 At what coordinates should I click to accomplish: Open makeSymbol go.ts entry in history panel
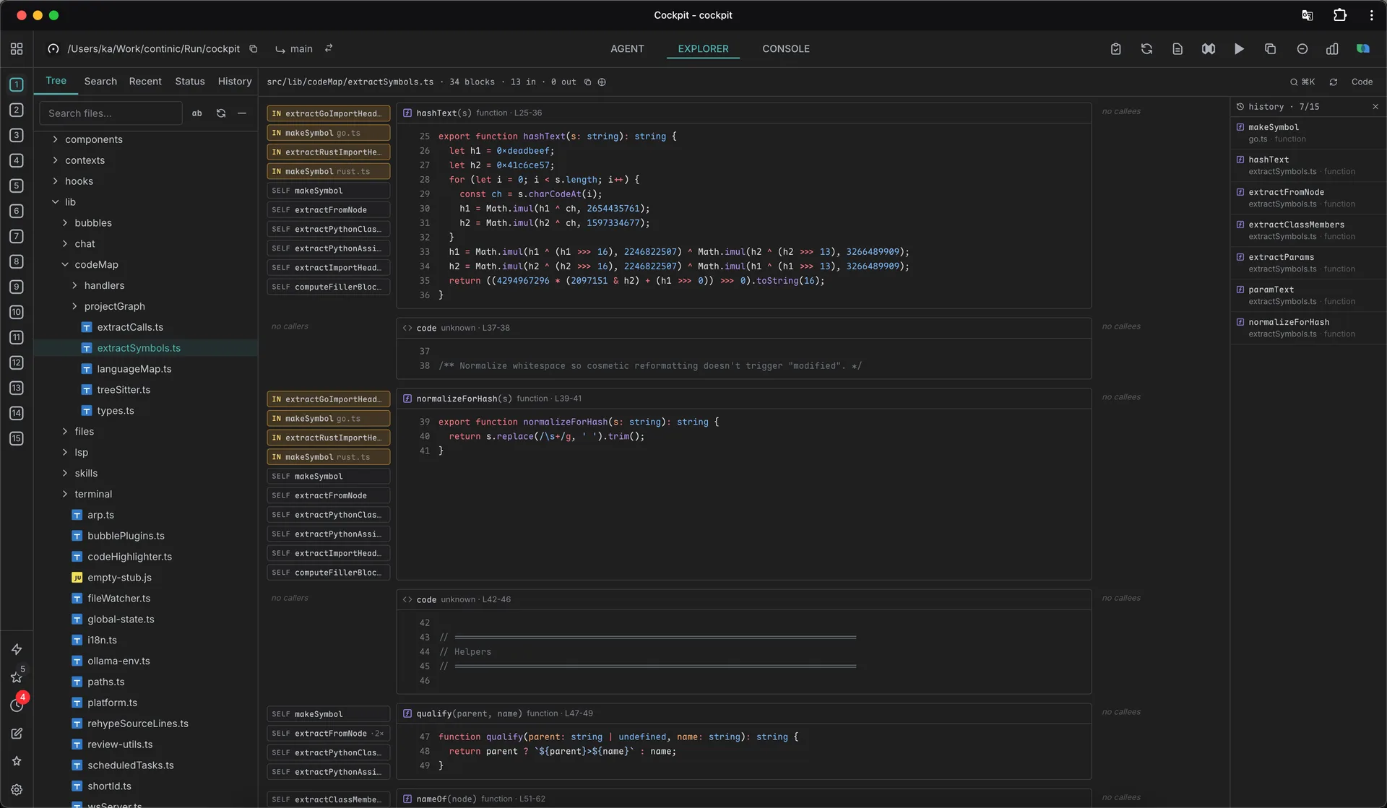[x=1308, y=133]
